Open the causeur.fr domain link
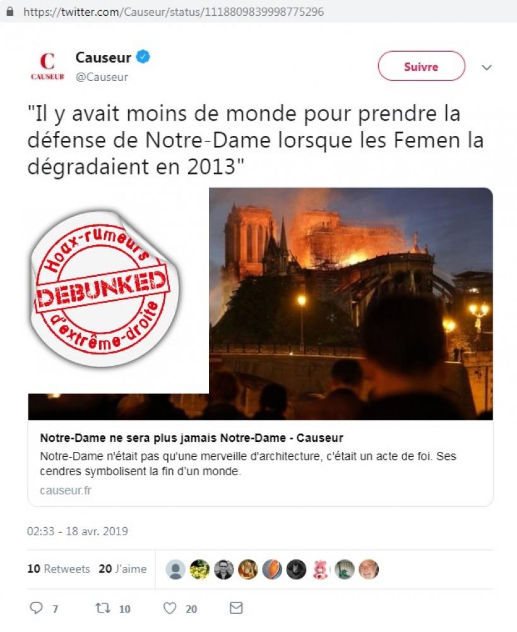517x632 pixels. pyautogui.click(x=66, y=490)
